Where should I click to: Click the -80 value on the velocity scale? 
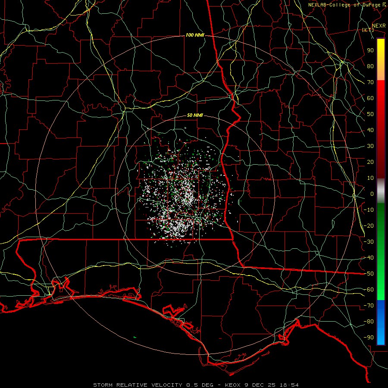369,322
